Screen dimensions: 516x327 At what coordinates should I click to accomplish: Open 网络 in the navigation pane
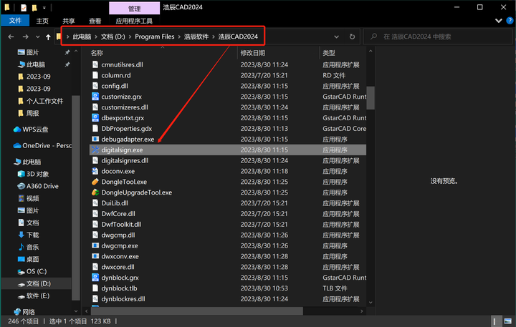(x=24, y=311)
